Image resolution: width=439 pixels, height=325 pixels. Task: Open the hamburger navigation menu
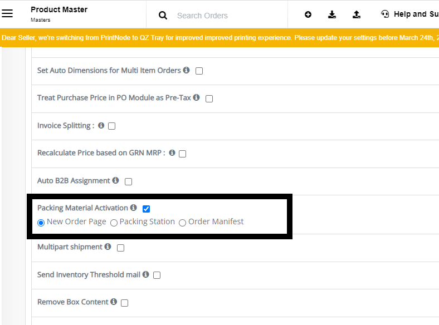[7, 13]
